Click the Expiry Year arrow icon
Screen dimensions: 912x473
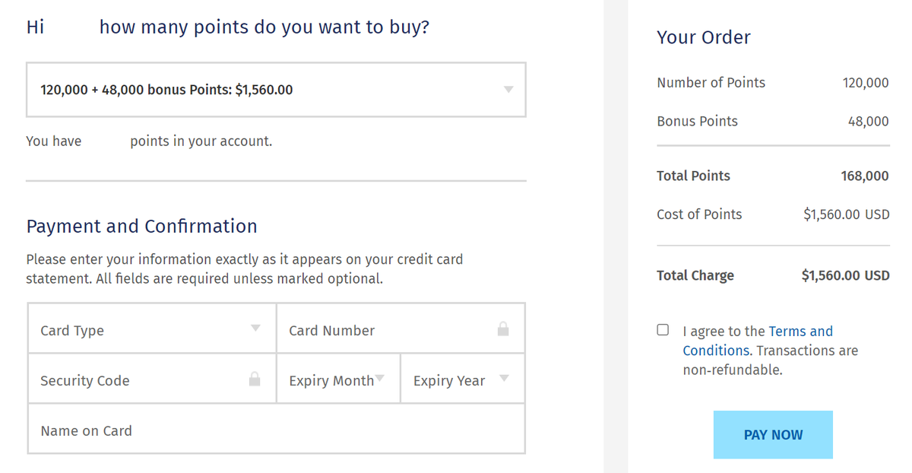pos(504,379)
